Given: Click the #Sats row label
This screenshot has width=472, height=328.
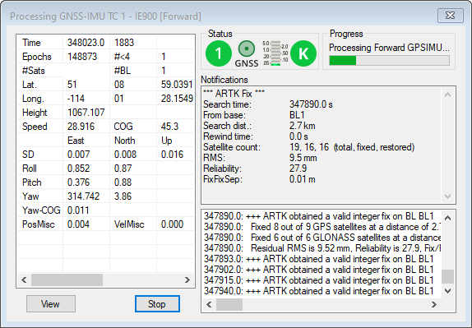Looking at the screenshot, I should [34, 71].
